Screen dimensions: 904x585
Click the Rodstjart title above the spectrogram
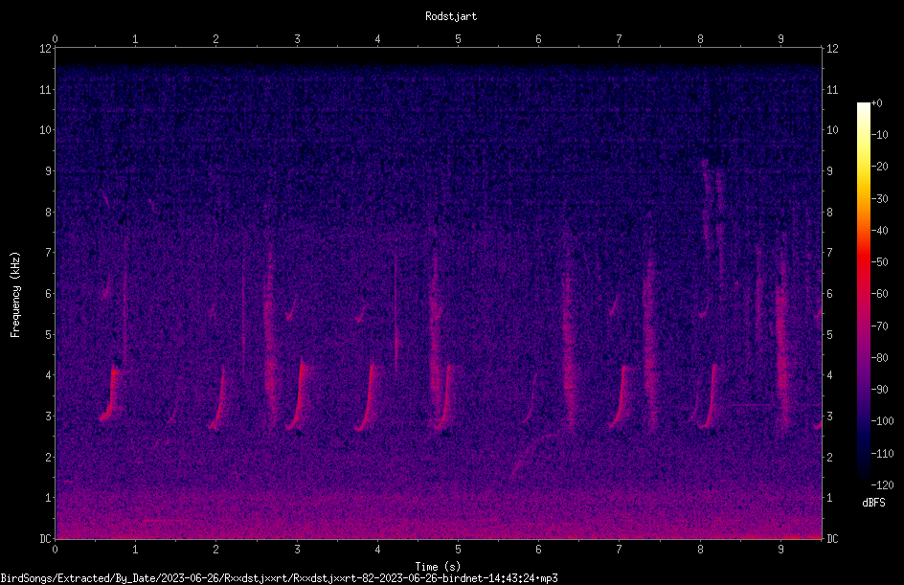tap(451, 16)
